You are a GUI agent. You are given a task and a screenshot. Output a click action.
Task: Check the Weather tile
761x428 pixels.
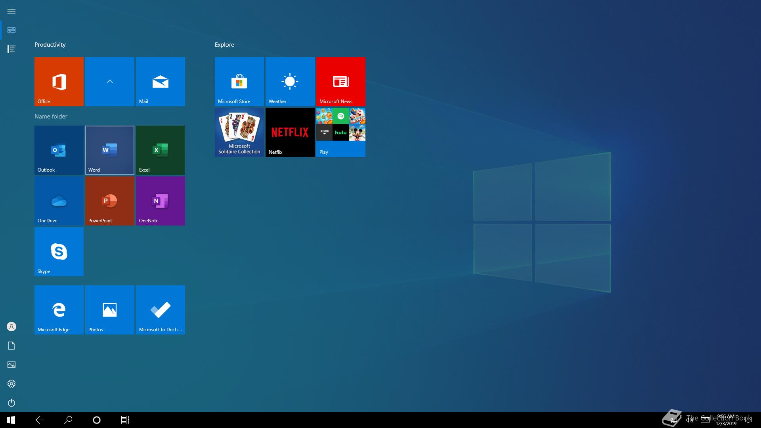(290, 81)
